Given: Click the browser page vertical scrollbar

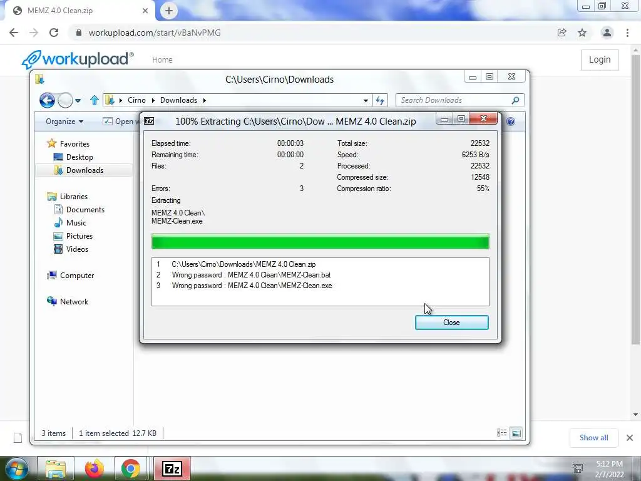Looking at the screenshot, I should (x=635, y=199).
